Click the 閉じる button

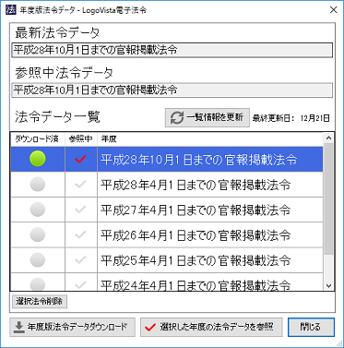[x=311, y=327]
